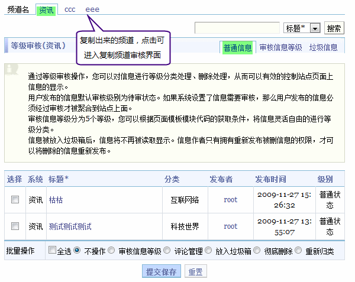The height and width of the screenshot is (282, 355).
Task: Tick the checkbox for the 枯枯 row
Action: point(15,200)
